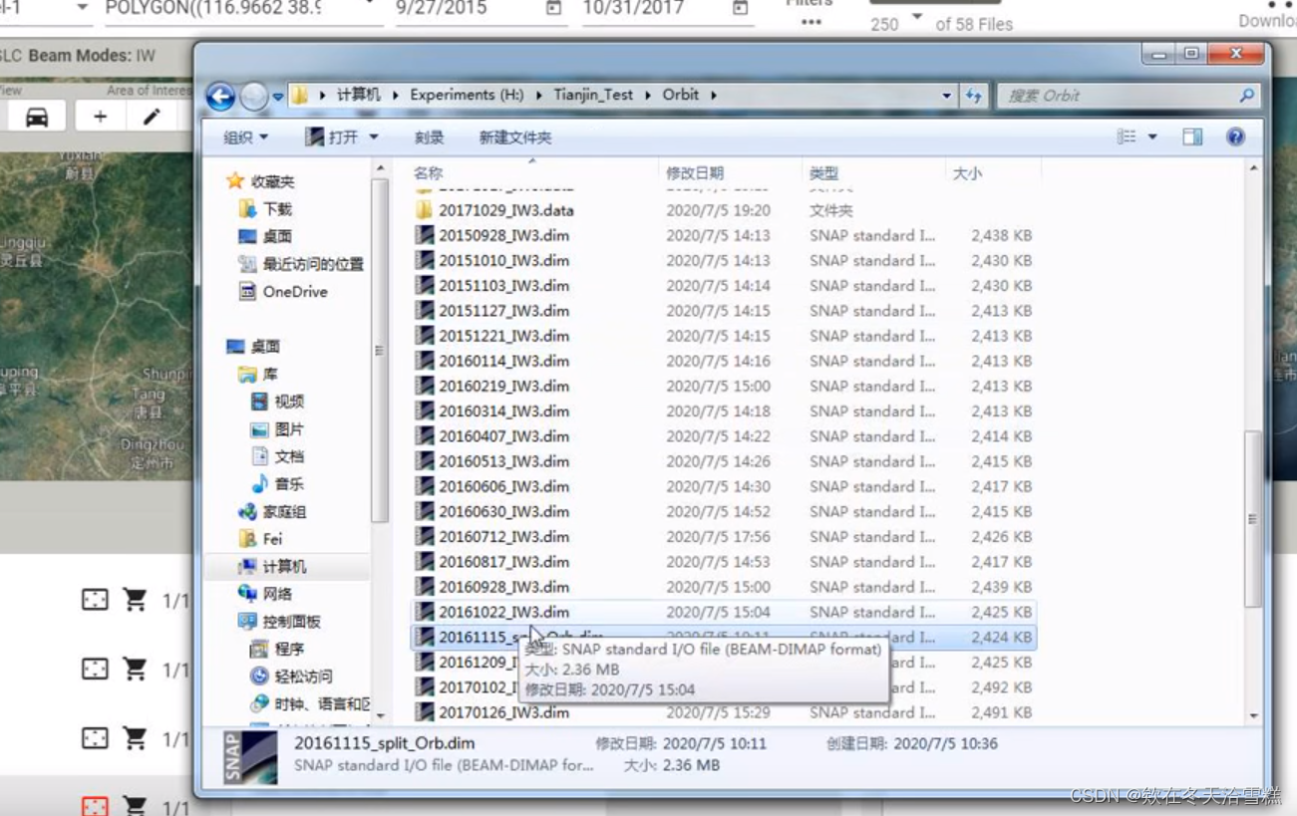Click the refresh icon beside the address bar
This screenshot has width=1297, height=816.
(x=972, y=95)
